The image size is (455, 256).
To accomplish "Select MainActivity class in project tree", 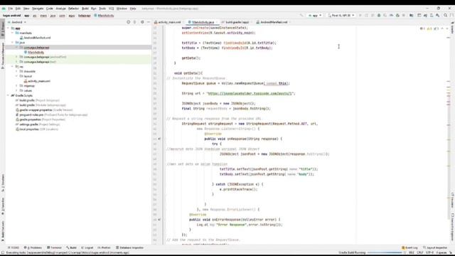I will [34, 52].
